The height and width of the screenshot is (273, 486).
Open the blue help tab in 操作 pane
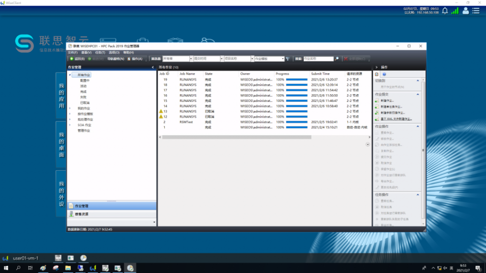(x=384, y=74)
